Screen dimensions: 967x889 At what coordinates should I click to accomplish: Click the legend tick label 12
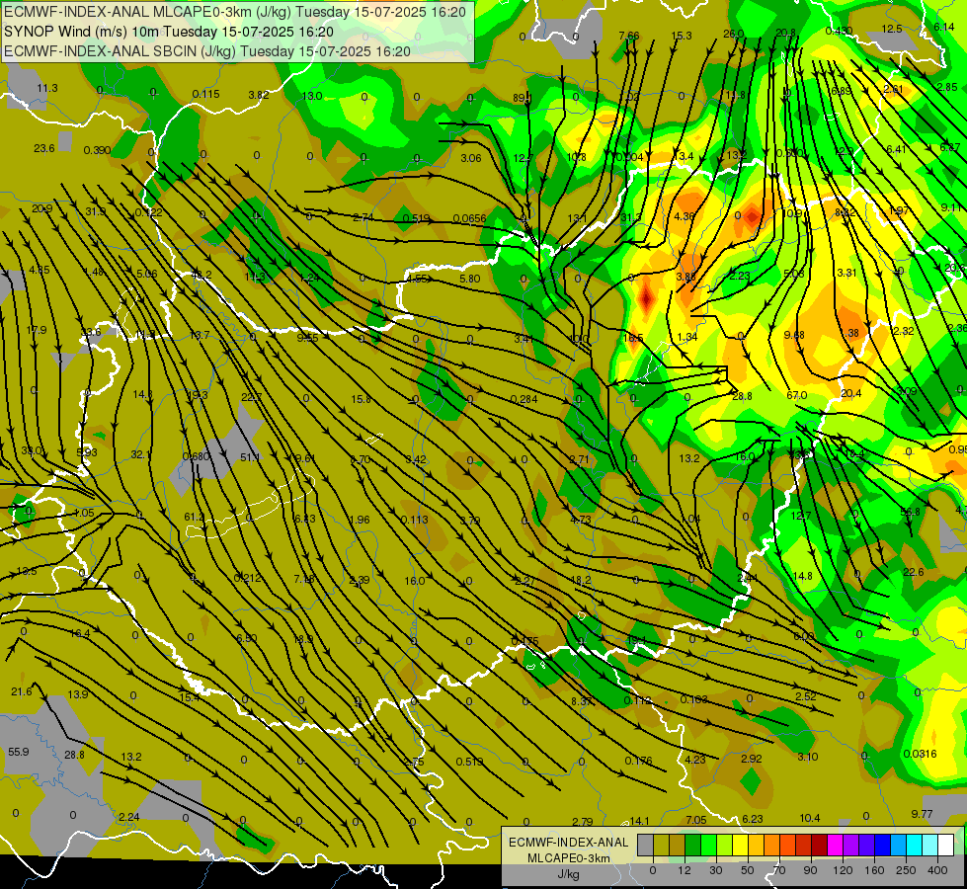tap(685, 870)
